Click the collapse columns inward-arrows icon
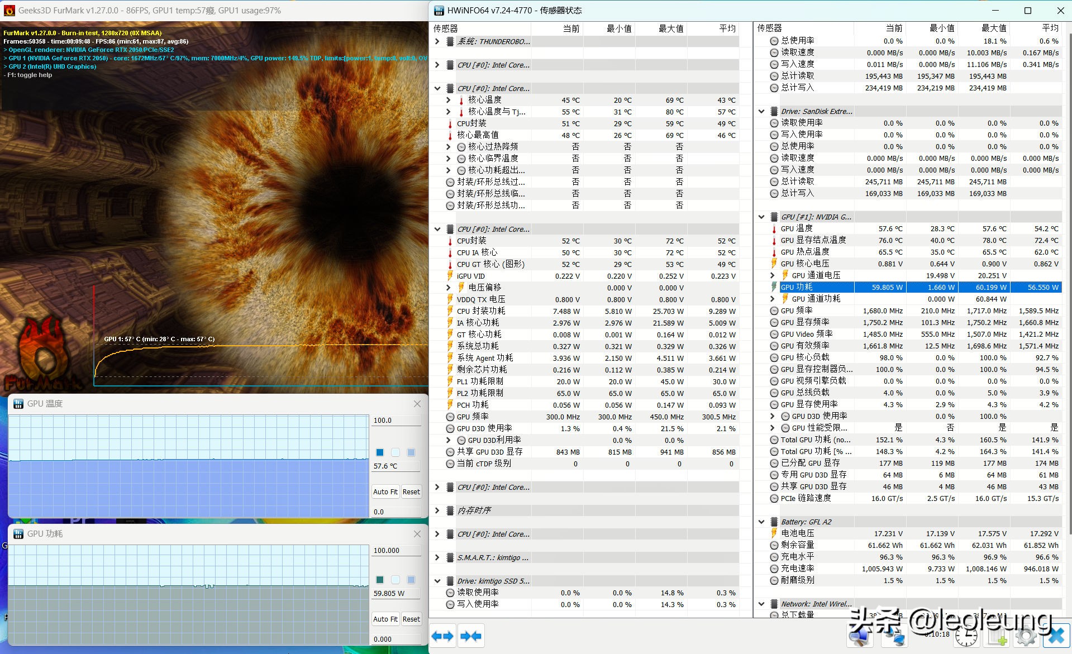This screenshot has height=654, width=1072. [x=471, y=636]
